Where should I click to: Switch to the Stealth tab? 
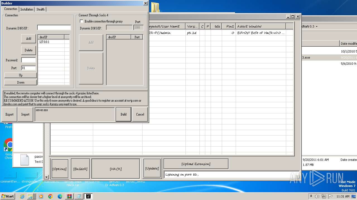(x=40, y=9)
